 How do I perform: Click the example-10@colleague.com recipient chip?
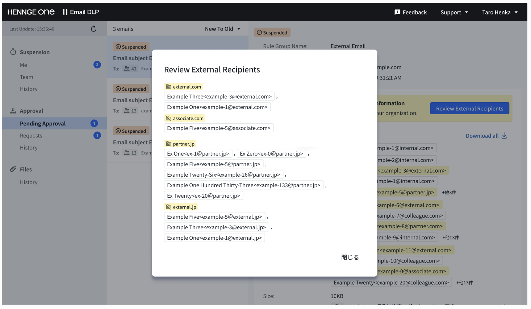pos(410,260)
